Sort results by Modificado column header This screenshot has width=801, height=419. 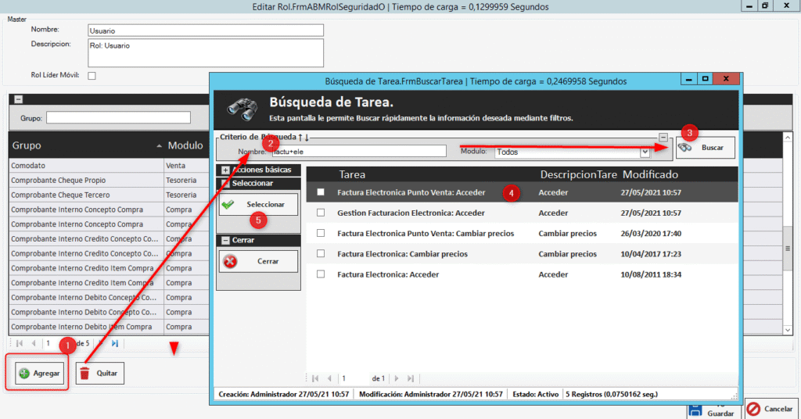coord(650,174)
